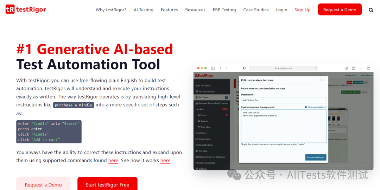Collapse test case with the chevron-up button

[x=366, y=82]
